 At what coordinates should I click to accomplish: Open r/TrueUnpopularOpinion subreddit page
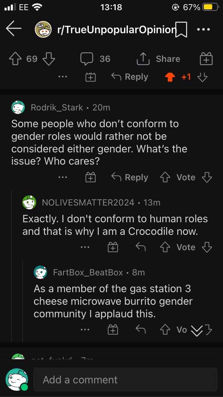pyautogui.click(x=117, y=30)
